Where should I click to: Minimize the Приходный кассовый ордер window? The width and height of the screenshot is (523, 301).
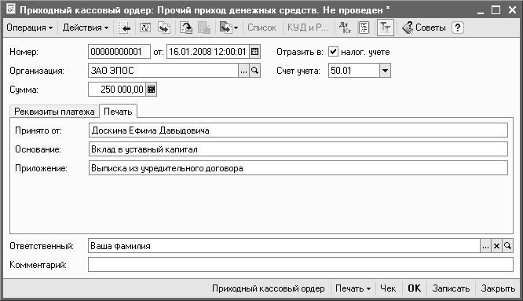point(481,10)
